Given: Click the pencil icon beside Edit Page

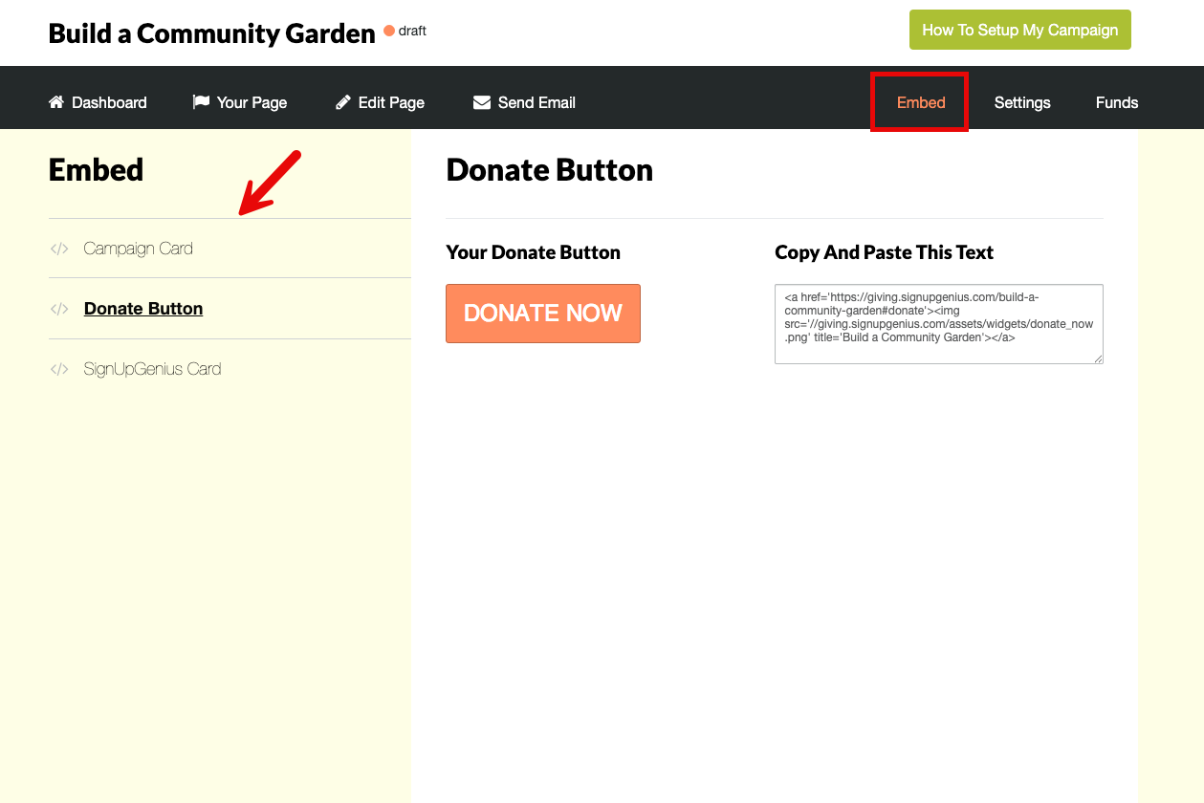Looking at the screenshot, I should [x=343, y=102].
